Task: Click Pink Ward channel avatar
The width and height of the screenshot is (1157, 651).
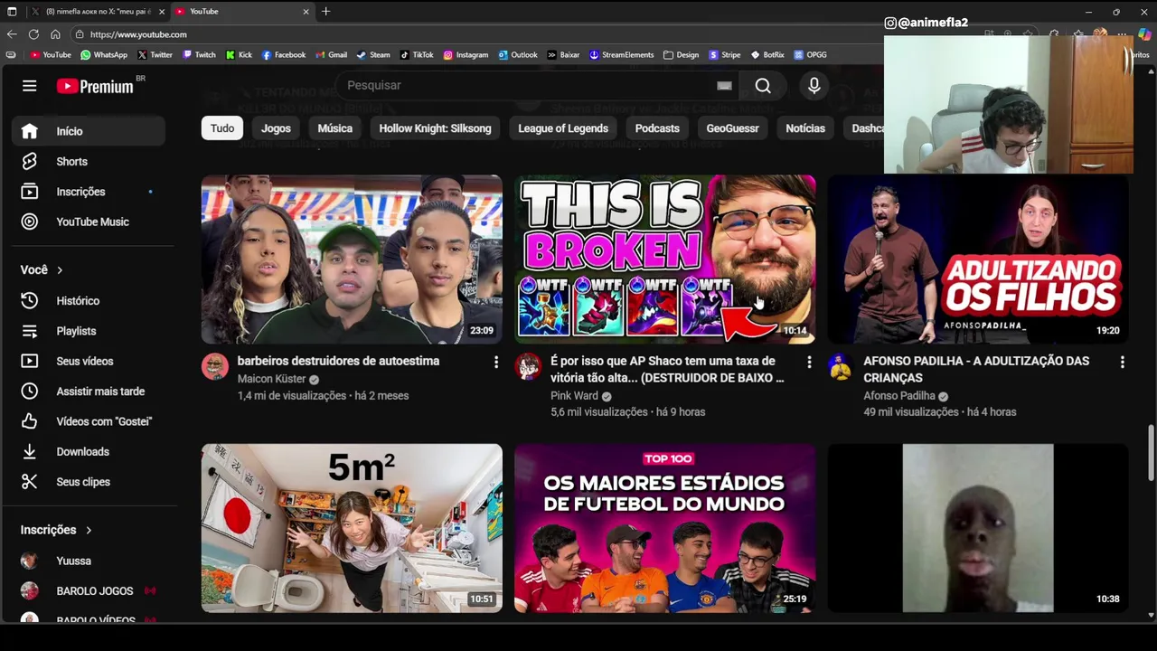Action: [x=528, y=366]
